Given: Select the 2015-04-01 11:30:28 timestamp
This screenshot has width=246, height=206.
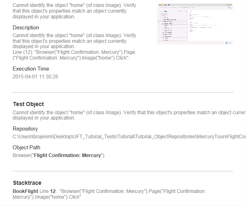Looking at the screenshot, I should 35,76.
